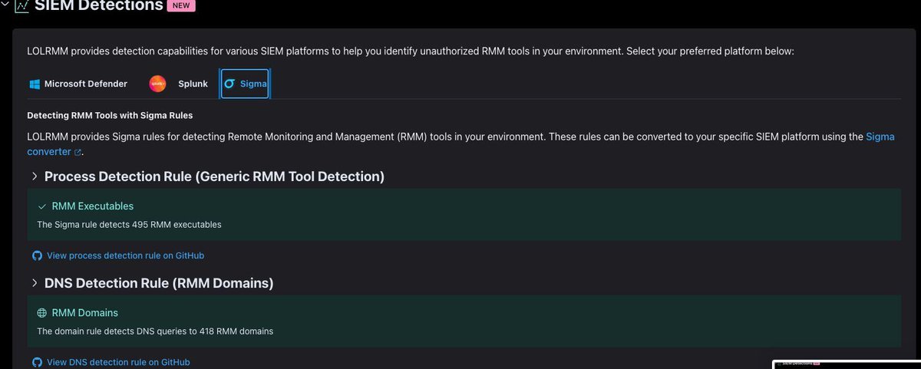This screenshot has width=921, height=369.
Task: Click DNS Detection Rule heading text
Action: 159,283
